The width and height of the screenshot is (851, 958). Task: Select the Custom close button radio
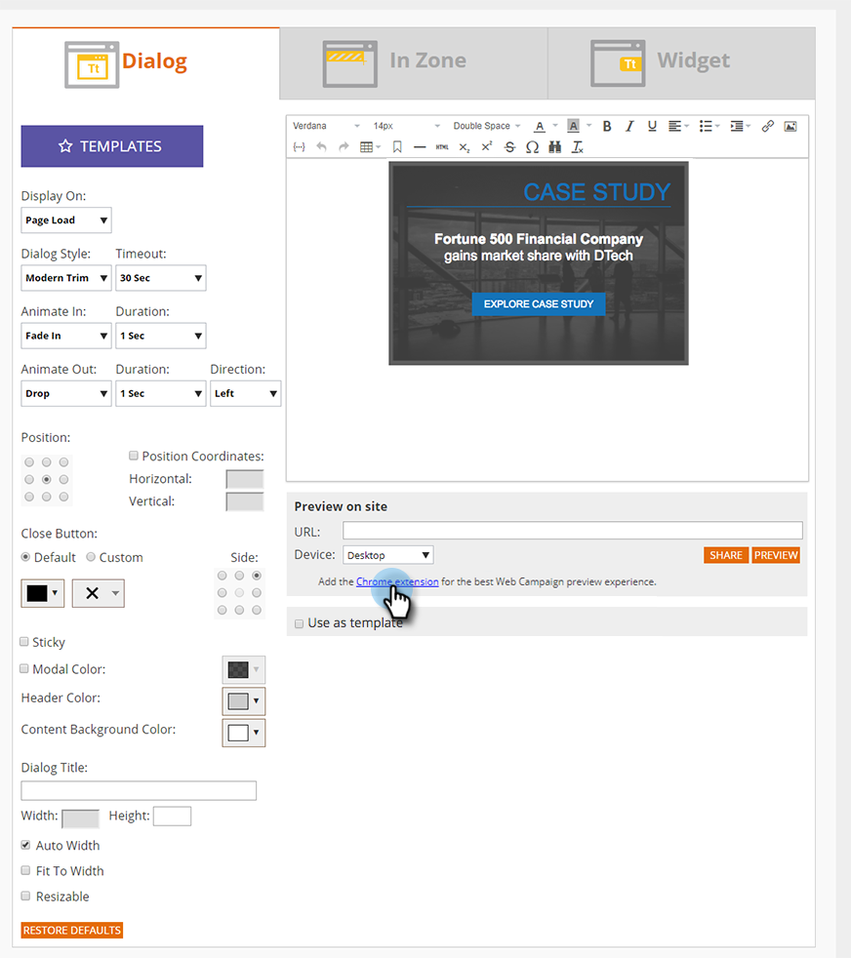[91, 557]
